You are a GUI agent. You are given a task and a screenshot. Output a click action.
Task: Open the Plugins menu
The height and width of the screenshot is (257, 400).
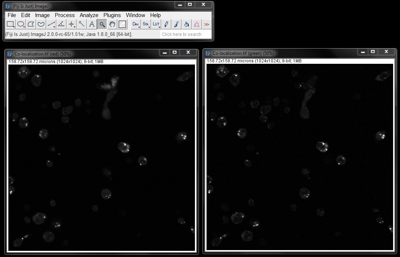point(112,15)
